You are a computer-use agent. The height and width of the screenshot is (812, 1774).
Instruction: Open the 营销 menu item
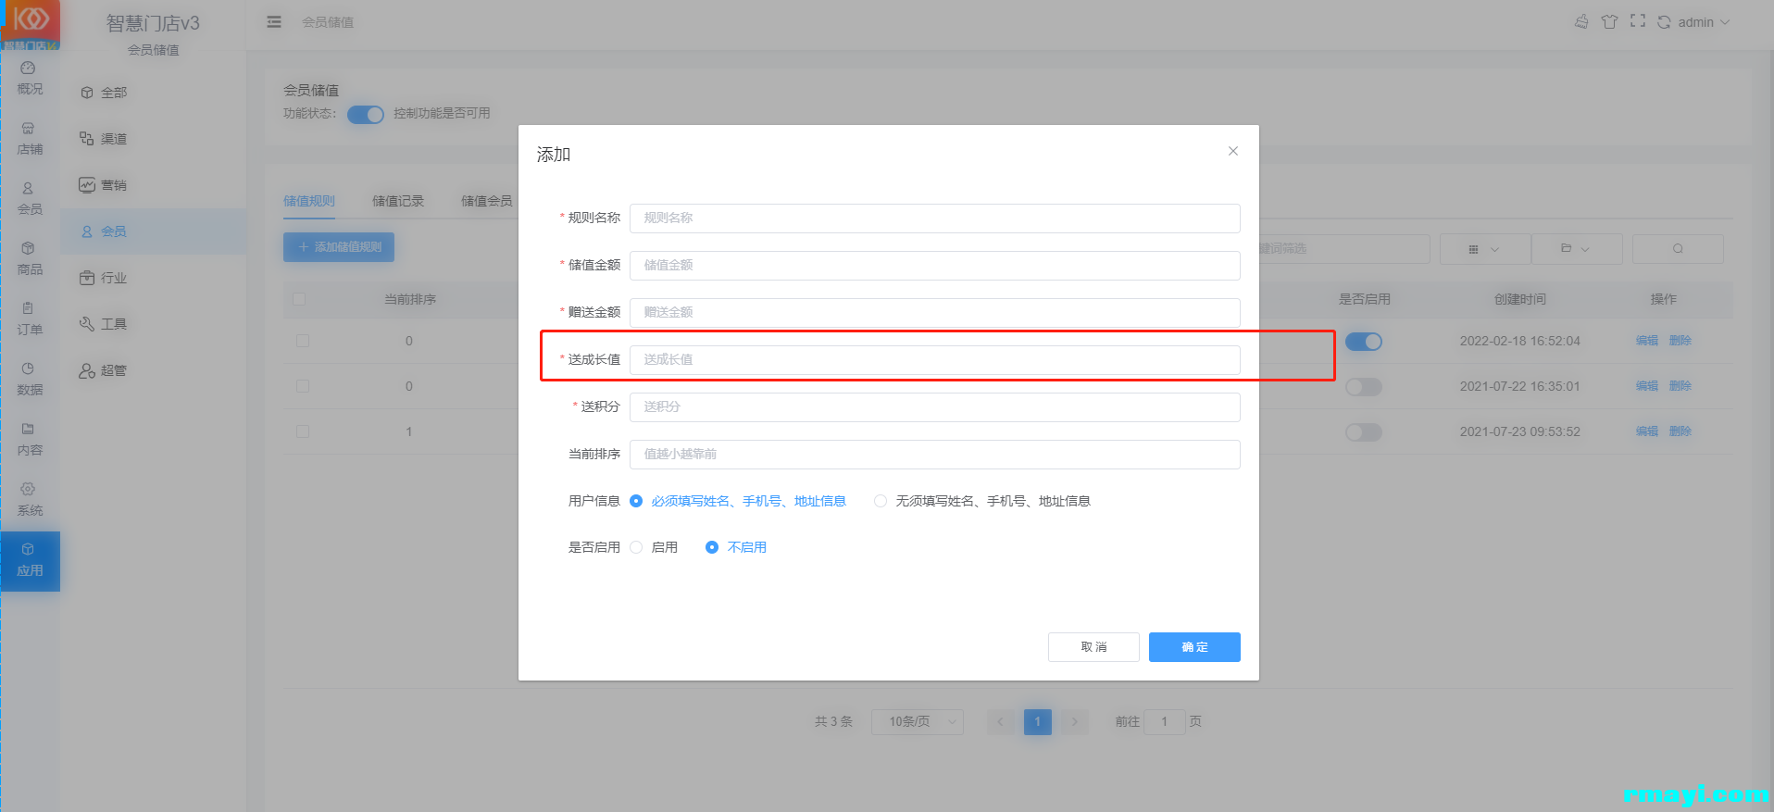point(113,185)
